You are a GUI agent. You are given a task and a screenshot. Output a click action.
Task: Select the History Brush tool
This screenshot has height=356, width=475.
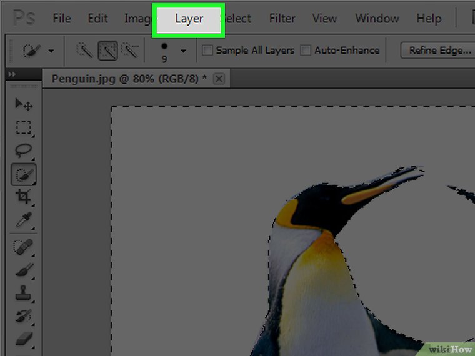[24, 316]
